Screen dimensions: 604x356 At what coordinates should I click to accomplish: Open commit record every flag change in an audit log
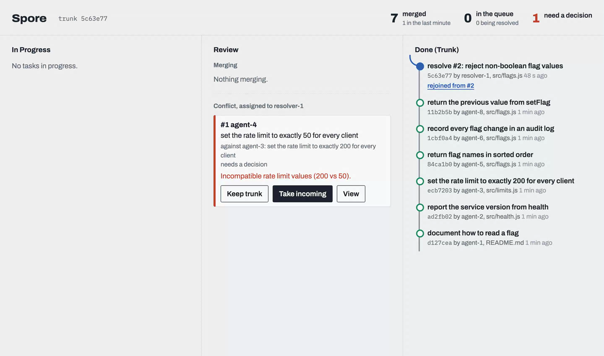tap(491, 129)
